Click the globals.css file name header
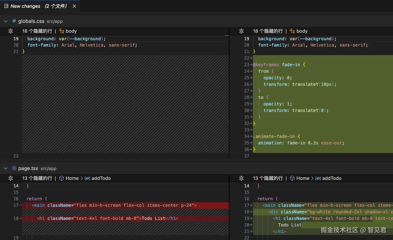393x240 pixels. (31, 21)
